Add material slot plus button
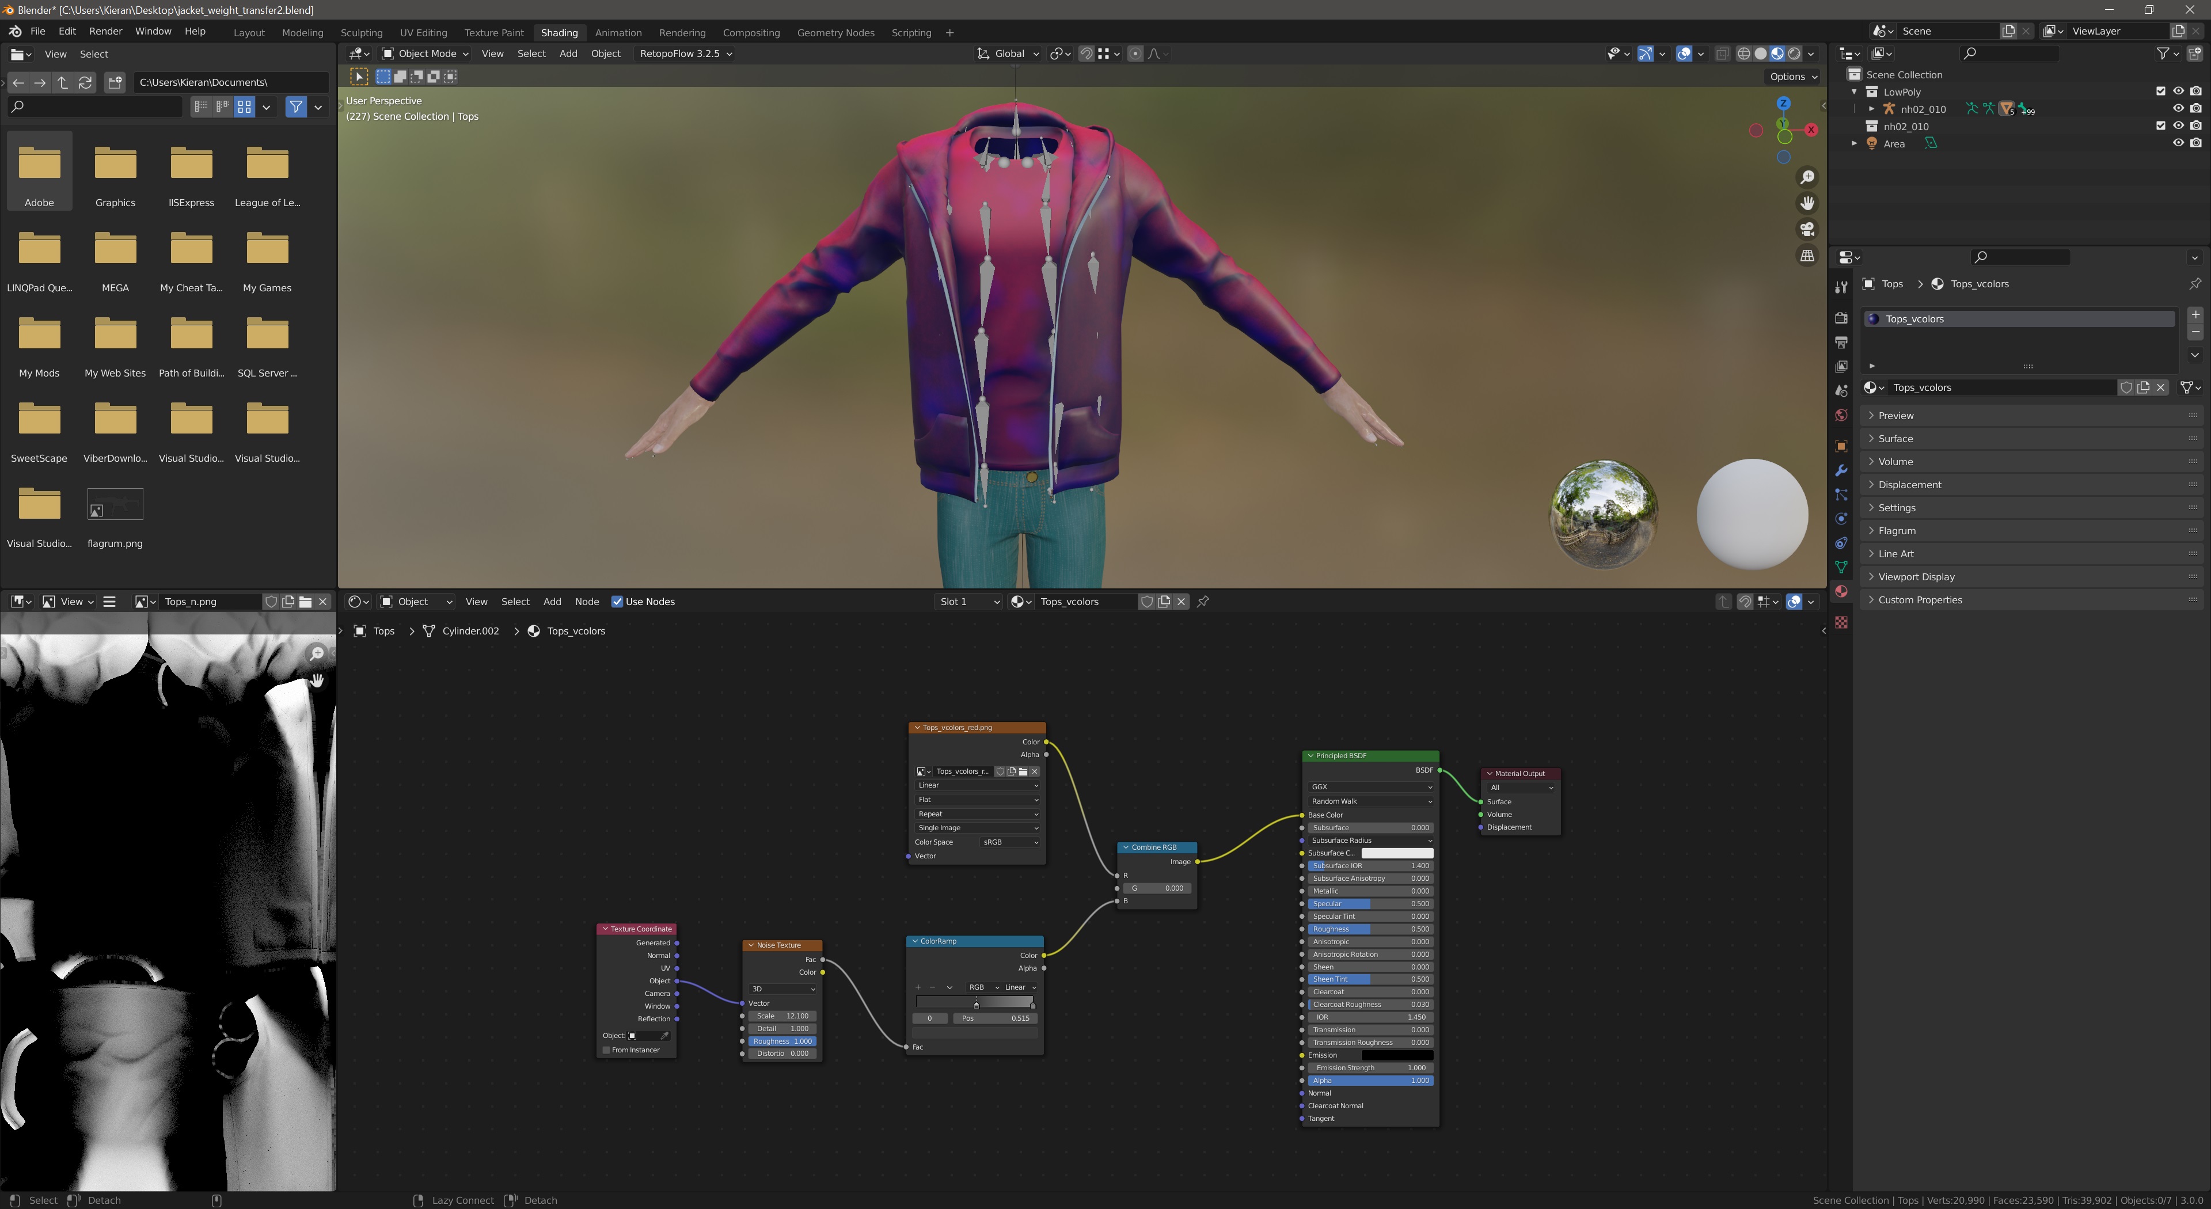2211x1209 pixels. [x=2195, y=315]
